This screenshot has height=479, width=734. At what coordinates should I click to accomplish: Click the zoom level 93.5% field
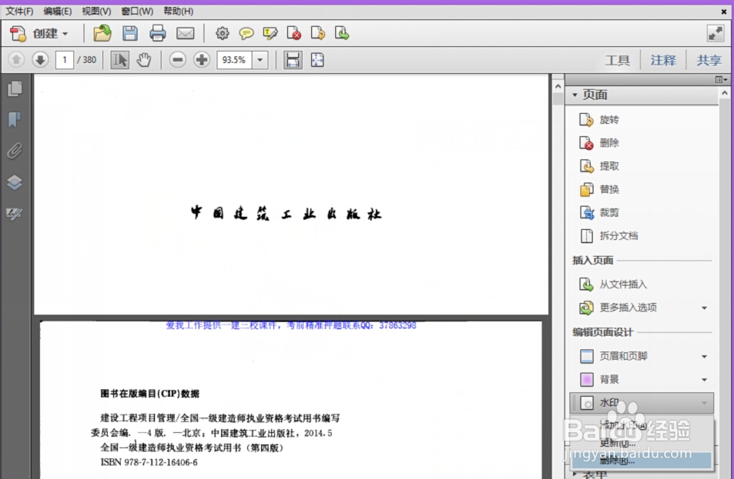point(234,60)
